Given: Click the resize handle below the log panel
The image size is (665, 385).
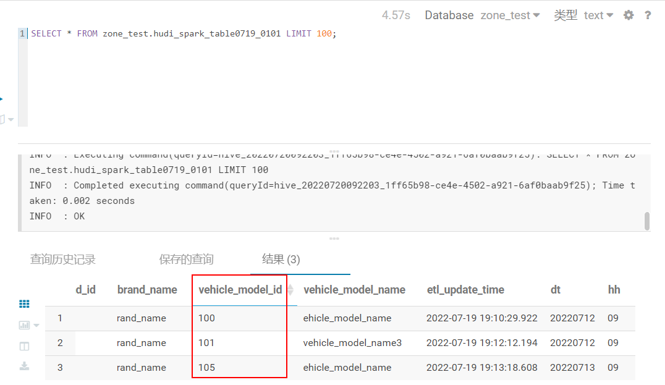Looking at the screenshot, I should (334, 239).
